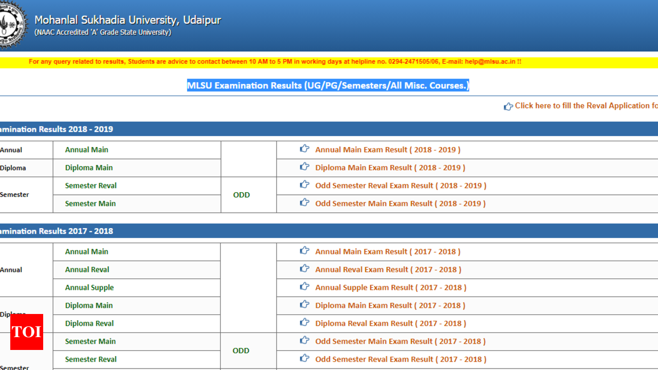Image resolution: width=658 pixels, height=370 pixels.
Task: Click hand icon for Diploma Main 2017-2018 result
Action: point(305,305)
